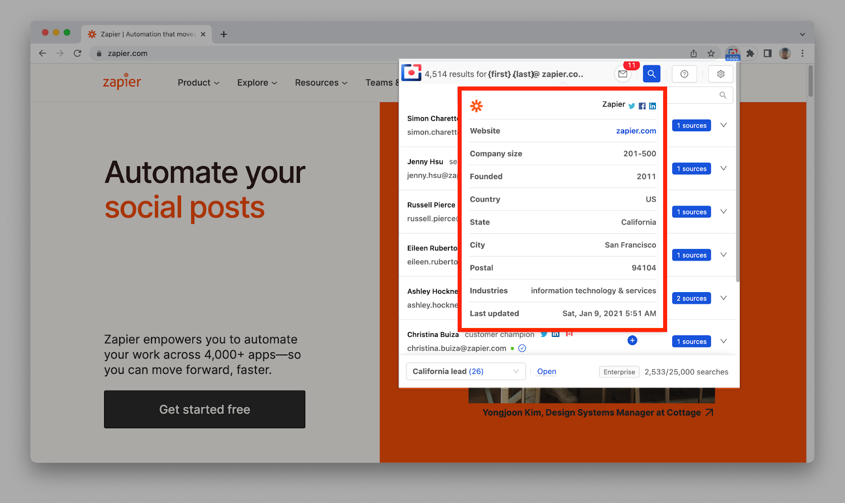Click the lock icon beside zapier.com
This screenshot has height=503, width=845.
click(99, 53)
